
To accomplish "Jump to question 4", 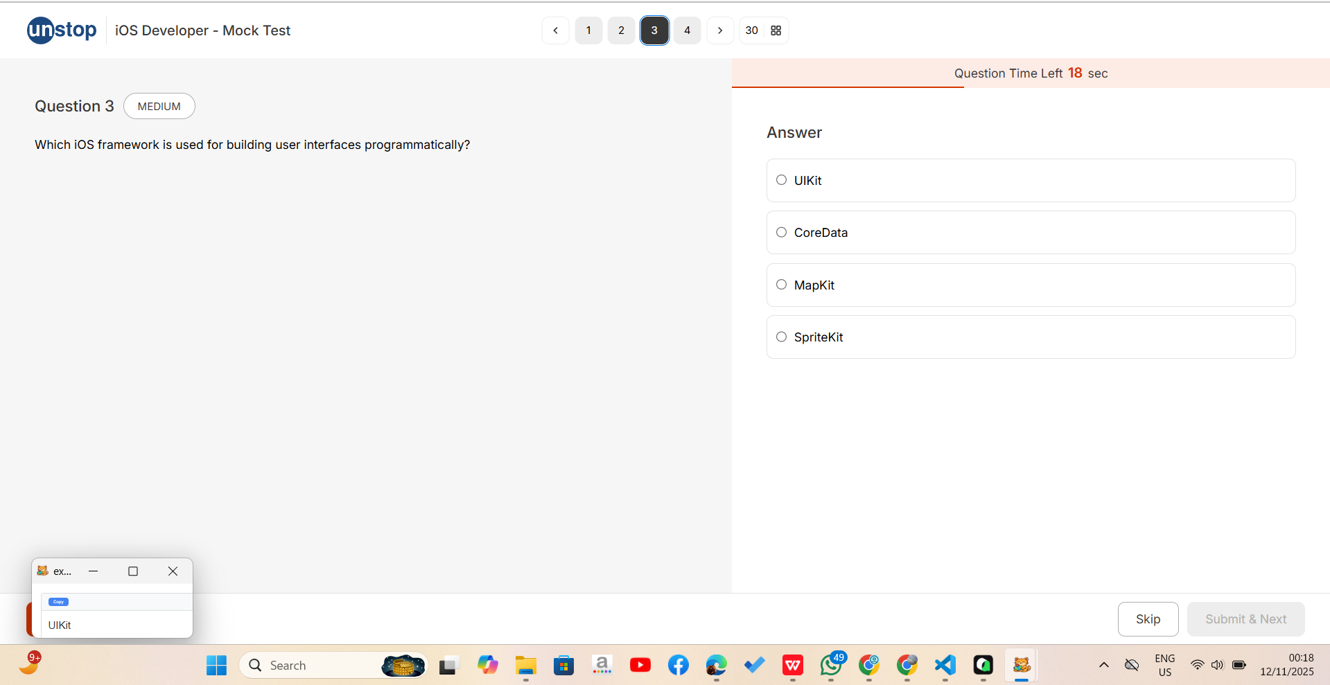I will tap(687, 30).
